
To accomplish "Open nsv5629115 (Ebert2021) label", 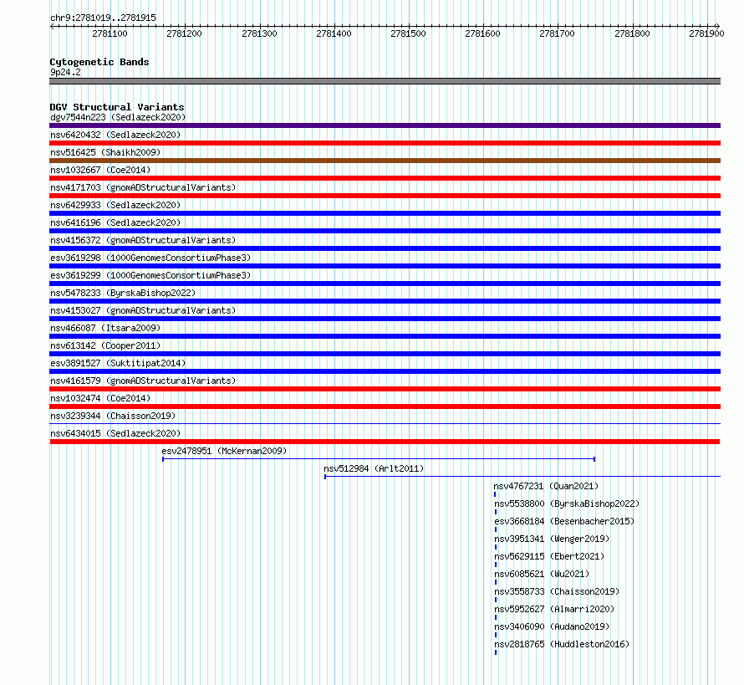I will (x=549, y=556).
